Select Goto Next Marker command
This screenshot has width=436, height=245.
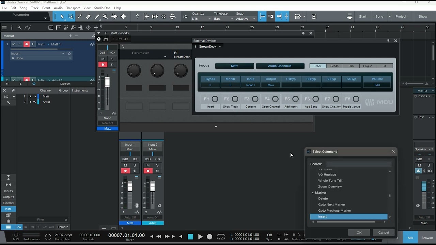332,205
